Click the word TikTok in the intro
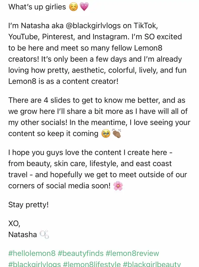199x267 pixels. pos(146,26)
